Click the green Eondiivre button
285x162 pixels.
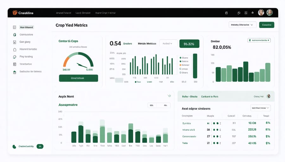click(x=267, y=25)
